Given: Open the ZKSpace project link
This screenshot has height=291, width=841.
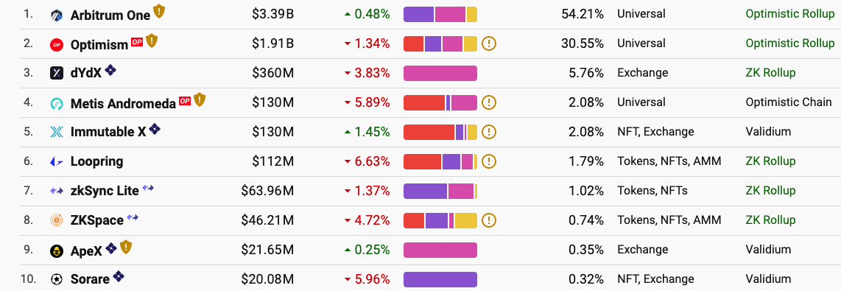Looking at the screenshot, I should [x=97, y=220].
